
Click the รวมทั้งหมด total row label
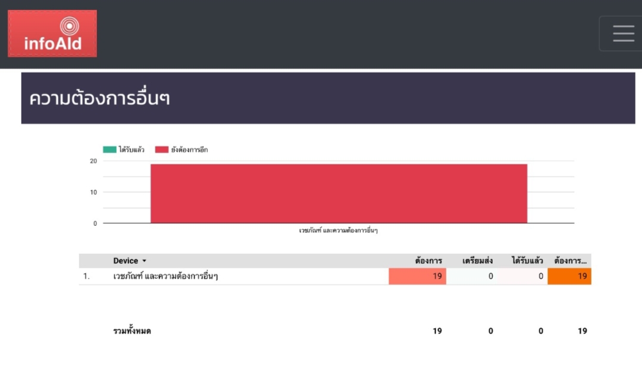(132, 331)
